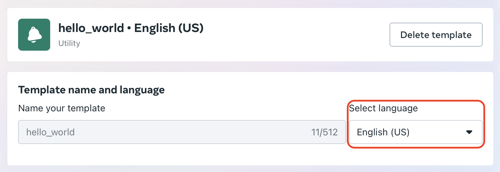
Task: Open the Select language dropdown
Action: coord(415,132)
